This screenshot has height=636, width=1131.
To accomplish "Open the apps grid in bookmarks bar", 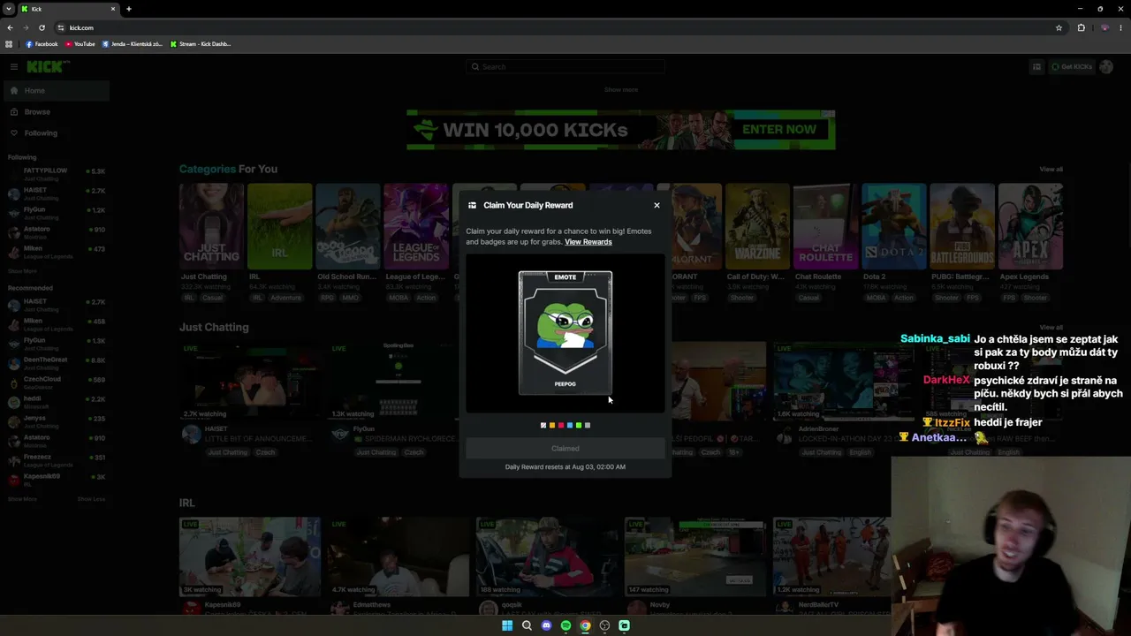I will pyautogui.click(x=9, y=44).
